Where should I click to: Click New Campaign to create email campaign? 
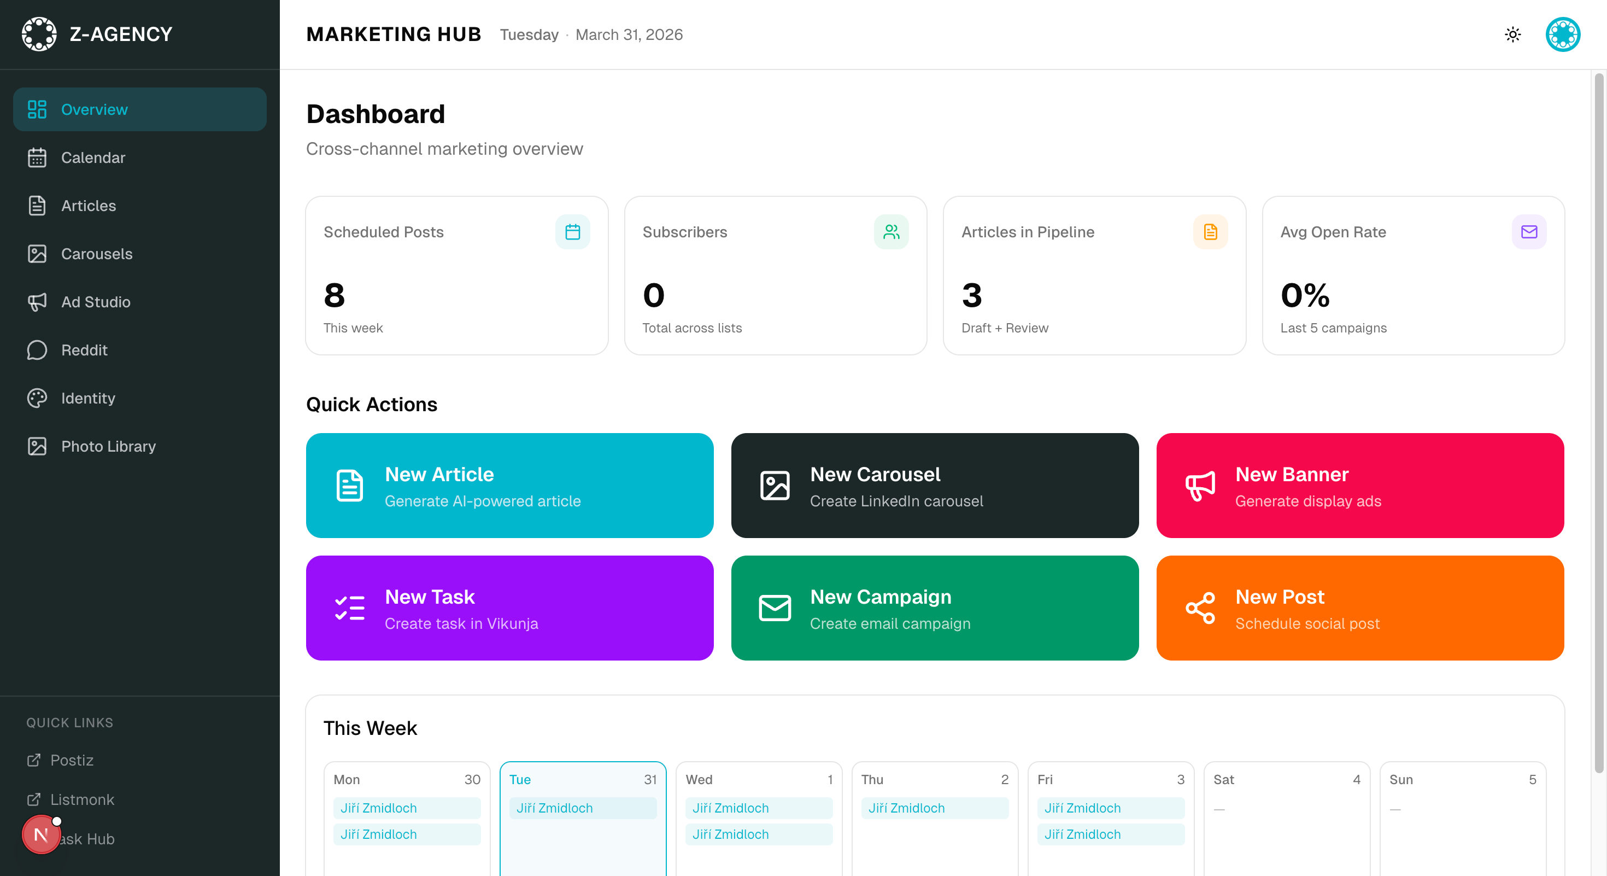tap(935, 608)
